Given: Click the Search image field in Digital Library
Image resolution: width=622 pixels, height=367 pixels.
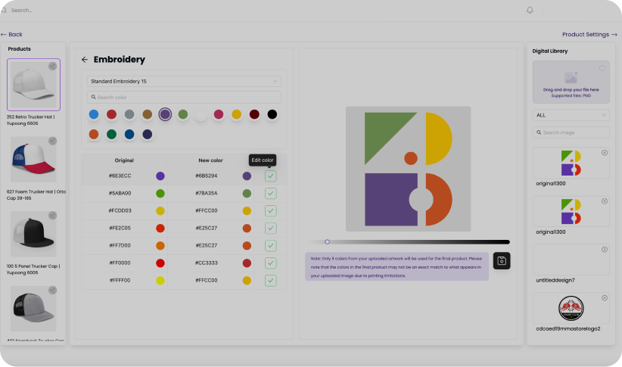Looking at the screenshot, I should [571, 132].
